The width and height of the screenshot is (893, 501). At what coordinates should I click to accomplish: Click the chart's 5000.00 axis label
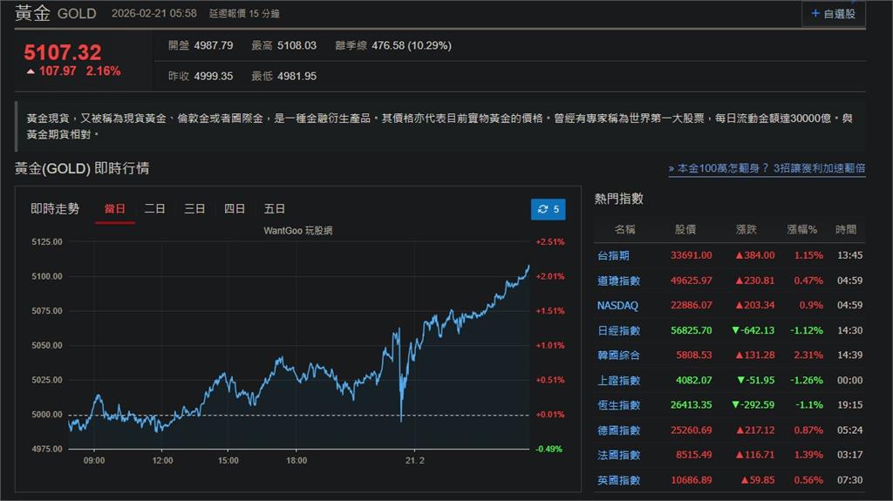tap(47, 415)
